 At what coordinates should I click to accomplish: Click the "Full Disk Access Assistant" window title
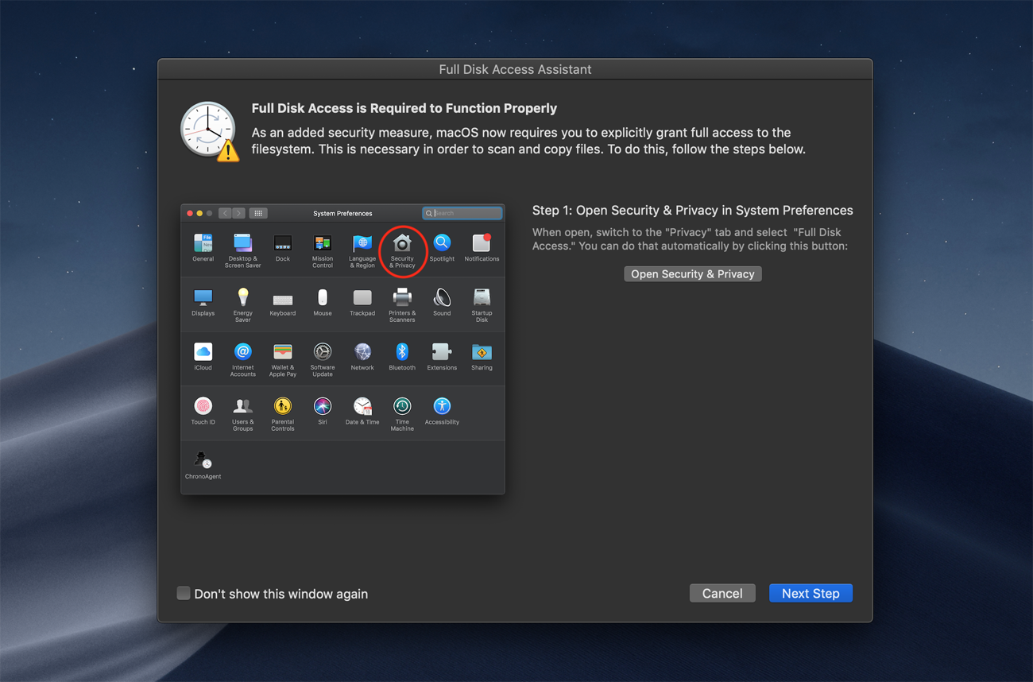tap(515, 69)
